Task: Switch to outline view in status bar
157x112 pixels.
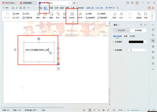Action: click(x=94, y=110)
